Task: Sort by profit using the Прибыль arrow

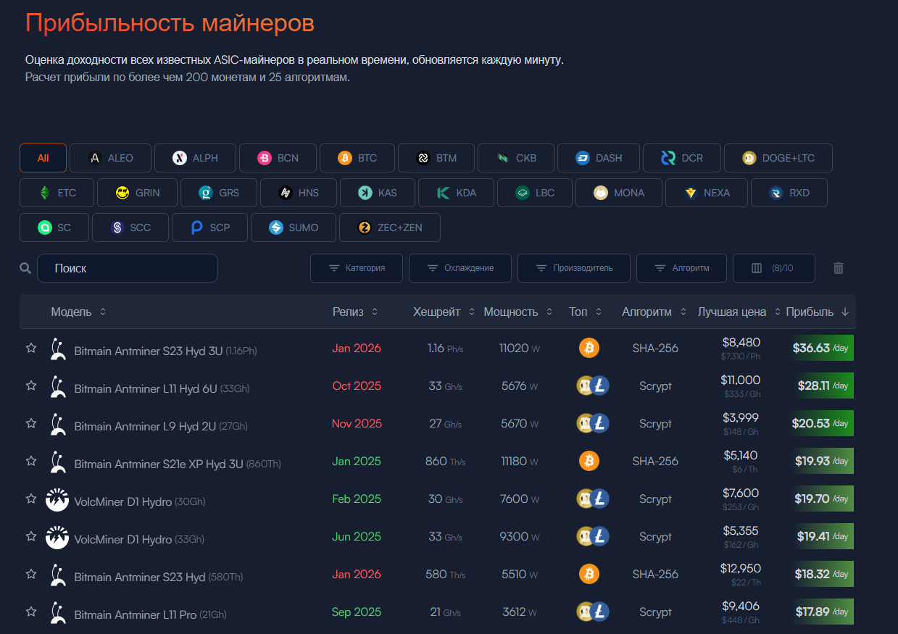Action: coord(845,312)
